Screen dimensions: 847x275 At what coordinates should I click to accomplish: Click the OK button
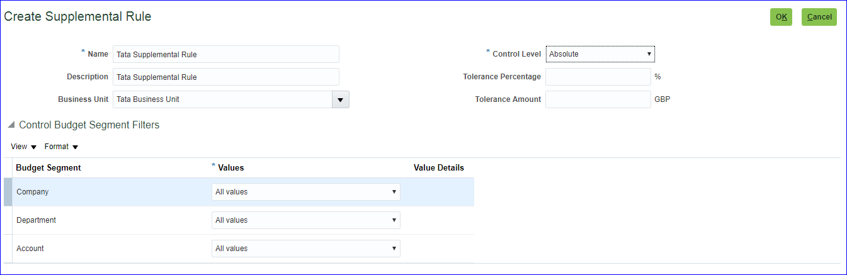click(x=781, y=17)
